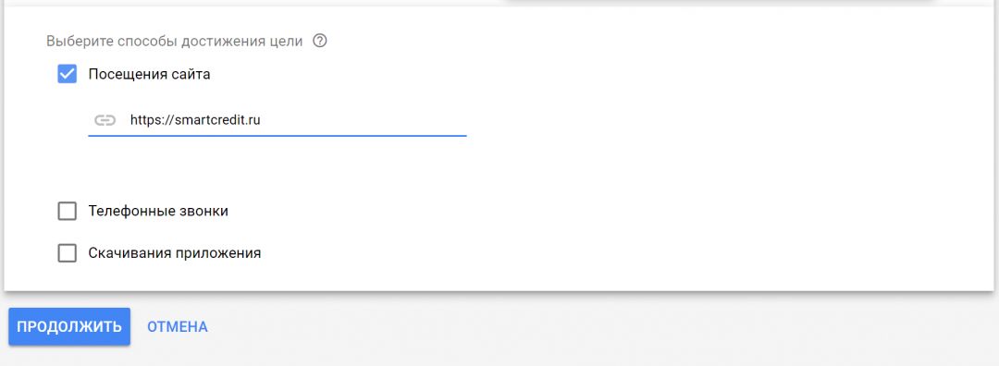Click the Скачивания приложения label text
This screenshot has width=999, height=366.
[x=175, y=253]
